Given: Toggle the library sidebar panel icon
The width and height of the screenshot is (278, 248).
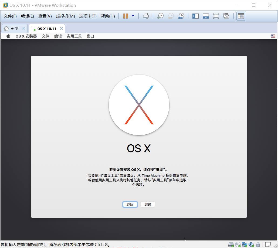Looking at the screenshot, I should 195,16.
